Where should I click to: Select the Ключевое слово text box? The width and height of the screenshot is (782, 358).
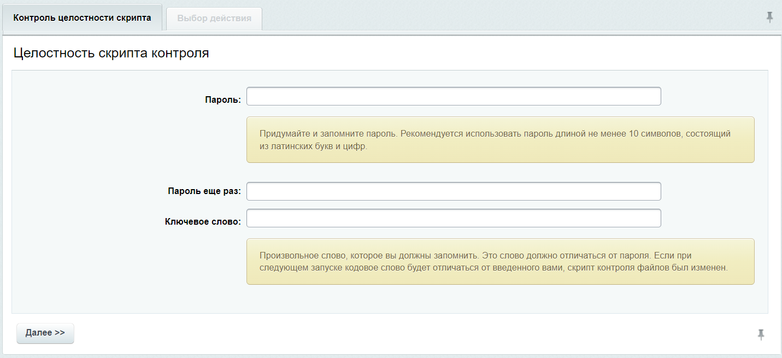coord(454,218)
